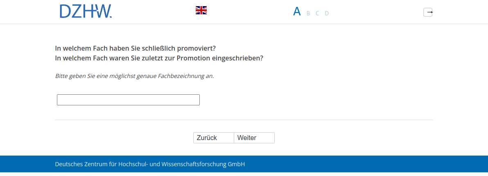Open section D indicator

point(327,13)
